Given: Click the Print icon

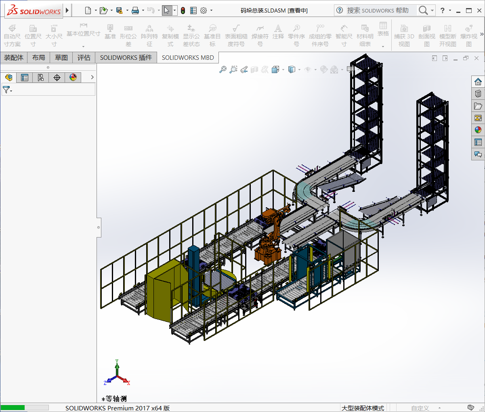Looking at the screenshot, I should pos(135,11).
